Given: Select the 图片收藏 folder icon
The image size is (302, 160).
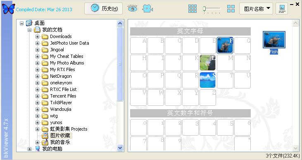Looking at the screenshot, I should click(x=45, y=136).
